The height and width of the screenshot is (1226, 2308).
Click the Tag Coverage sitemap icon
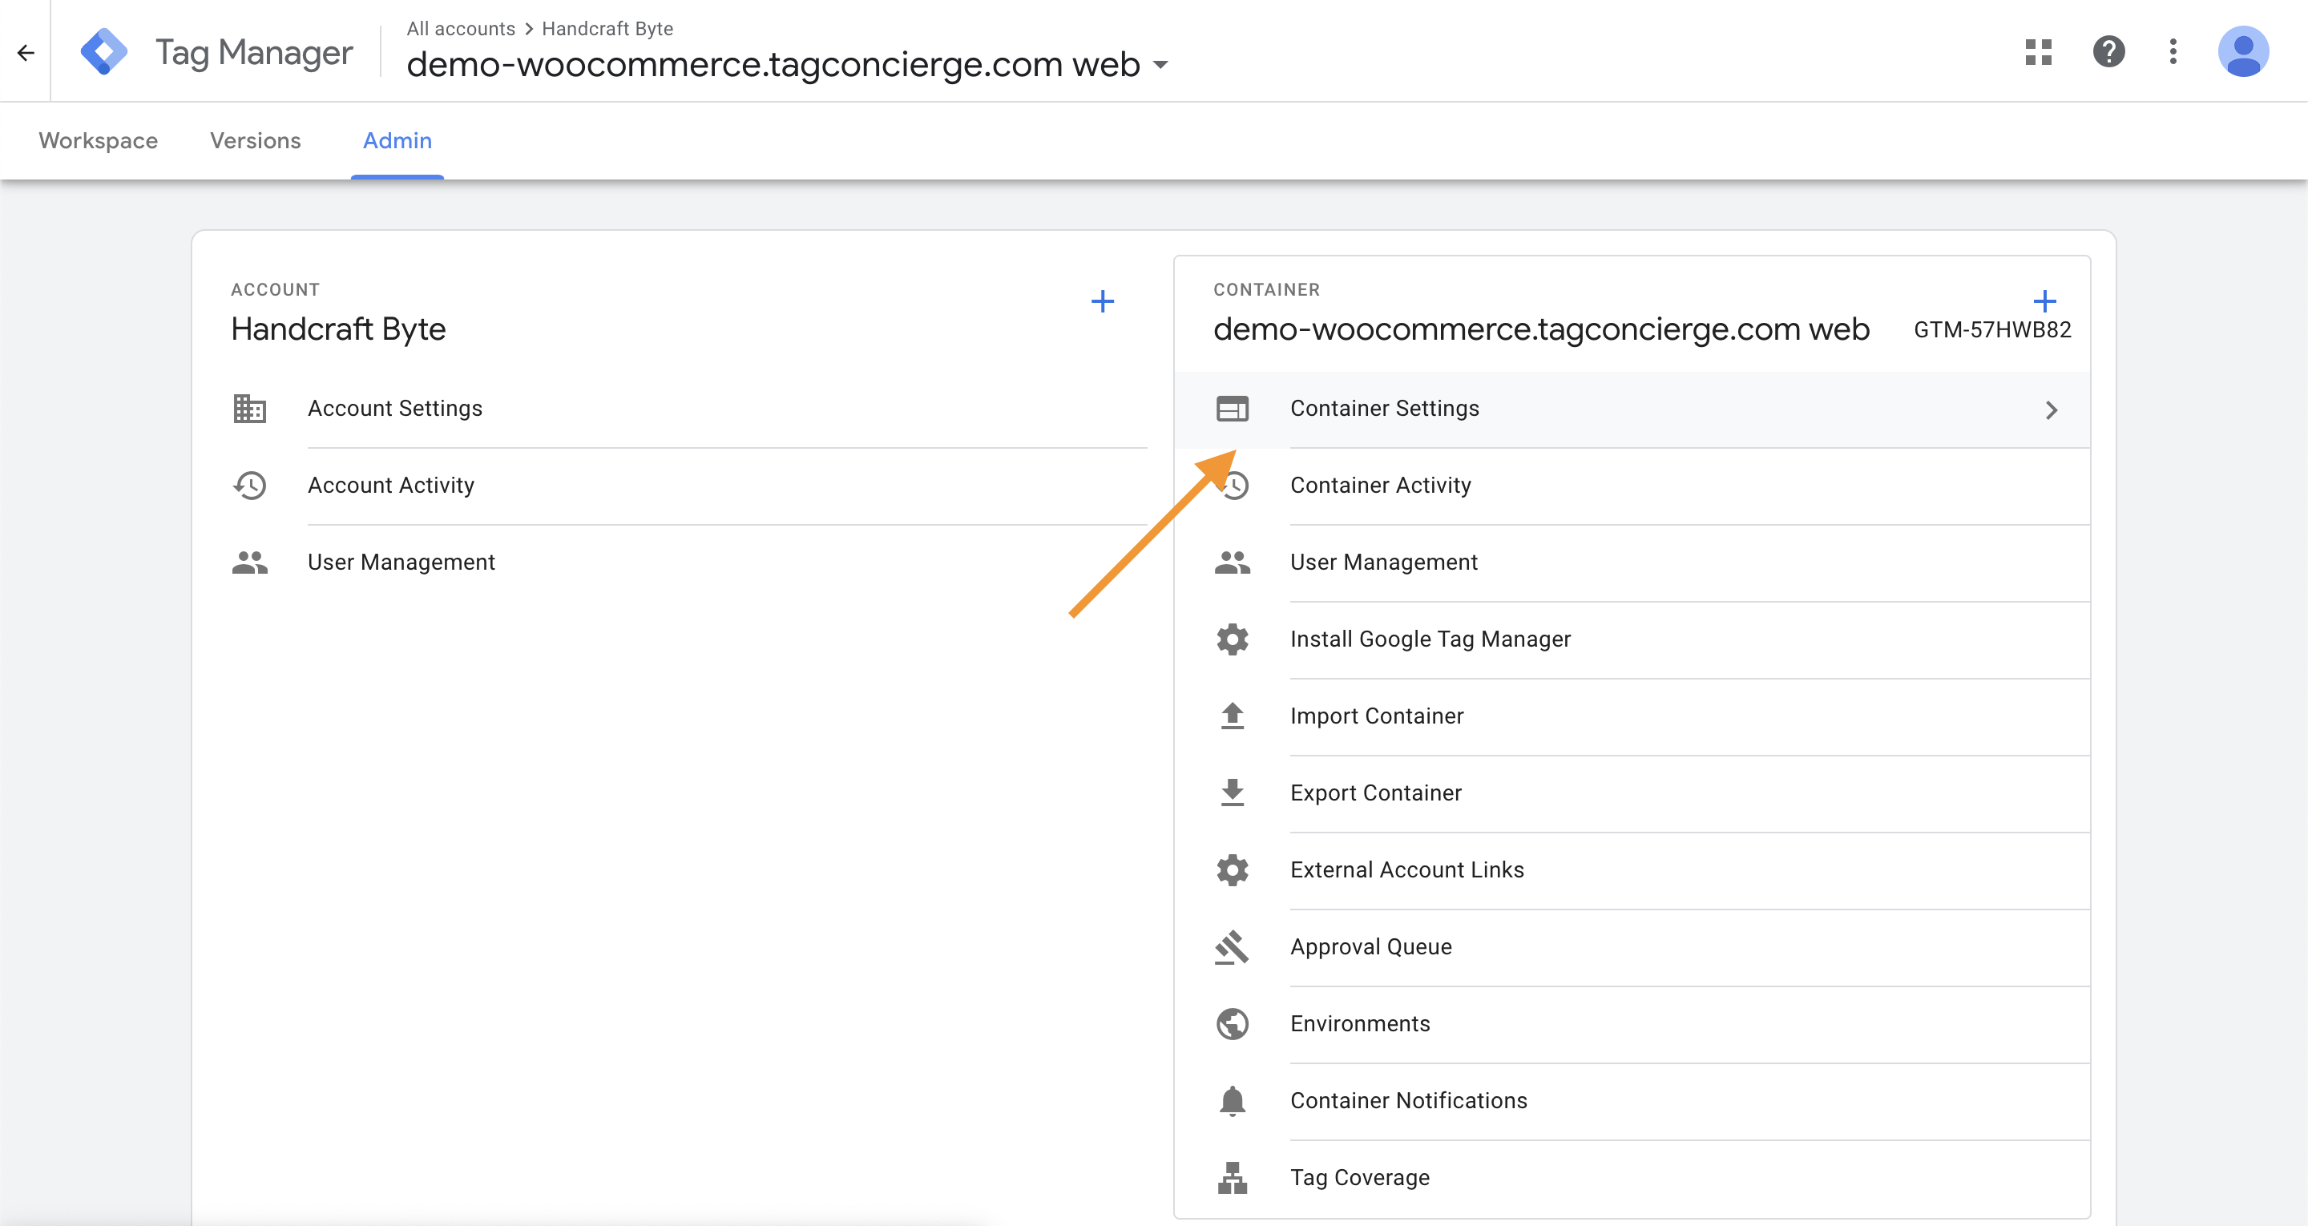[1232, 1179]
